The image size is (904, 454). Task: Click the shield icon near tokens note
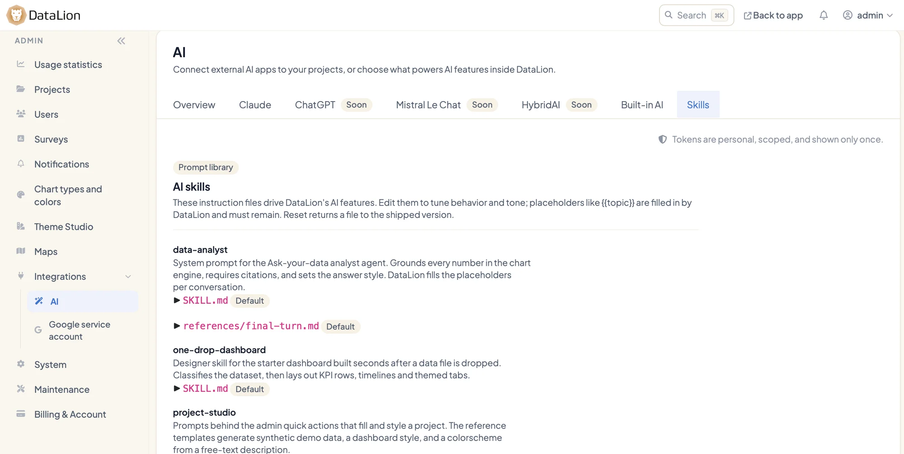[x=663, y=139]
